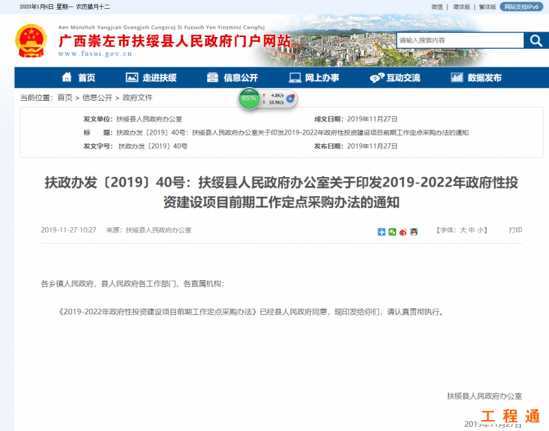Switch to 简体版 simplified Chinese version

[460, 6]
